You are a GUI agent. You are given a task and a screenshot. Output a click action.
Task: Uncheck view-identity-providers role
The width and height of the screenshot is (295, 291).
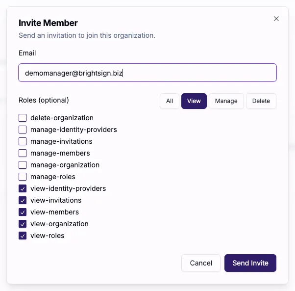click(x=23, y=188)
